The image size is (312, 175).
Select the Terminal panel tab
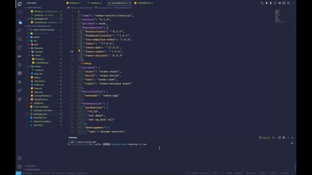pos(73,138)
